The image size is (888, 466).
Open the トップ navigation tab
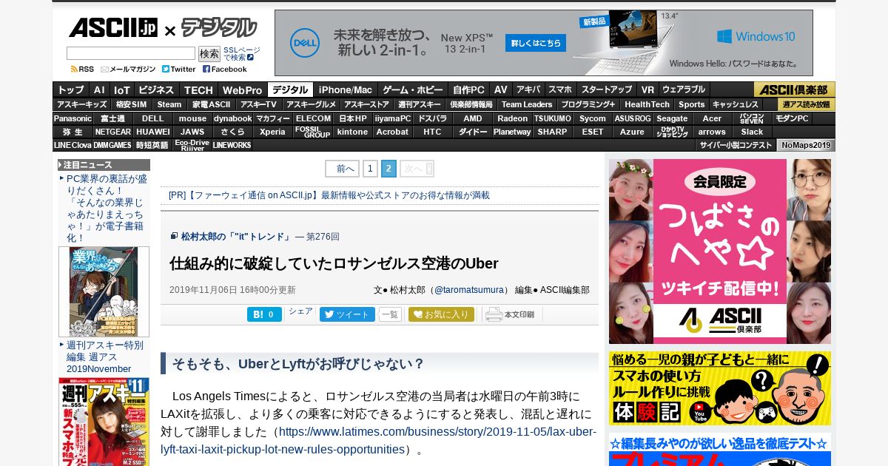(71, 90)
